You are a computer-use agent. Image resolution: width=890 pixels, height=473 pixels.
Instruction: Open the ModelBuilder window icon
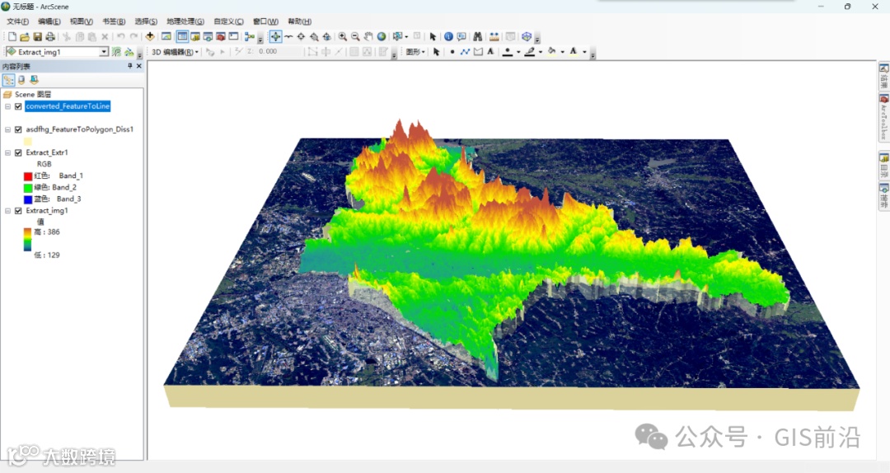(x=249, y=36)
